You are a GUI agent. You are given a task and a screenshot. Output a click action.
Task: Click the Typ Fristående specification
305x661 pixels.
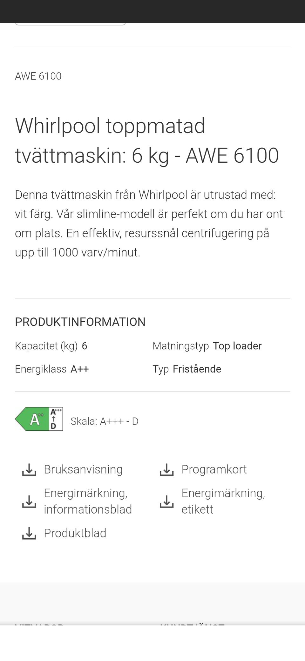[x=187, y=369]
